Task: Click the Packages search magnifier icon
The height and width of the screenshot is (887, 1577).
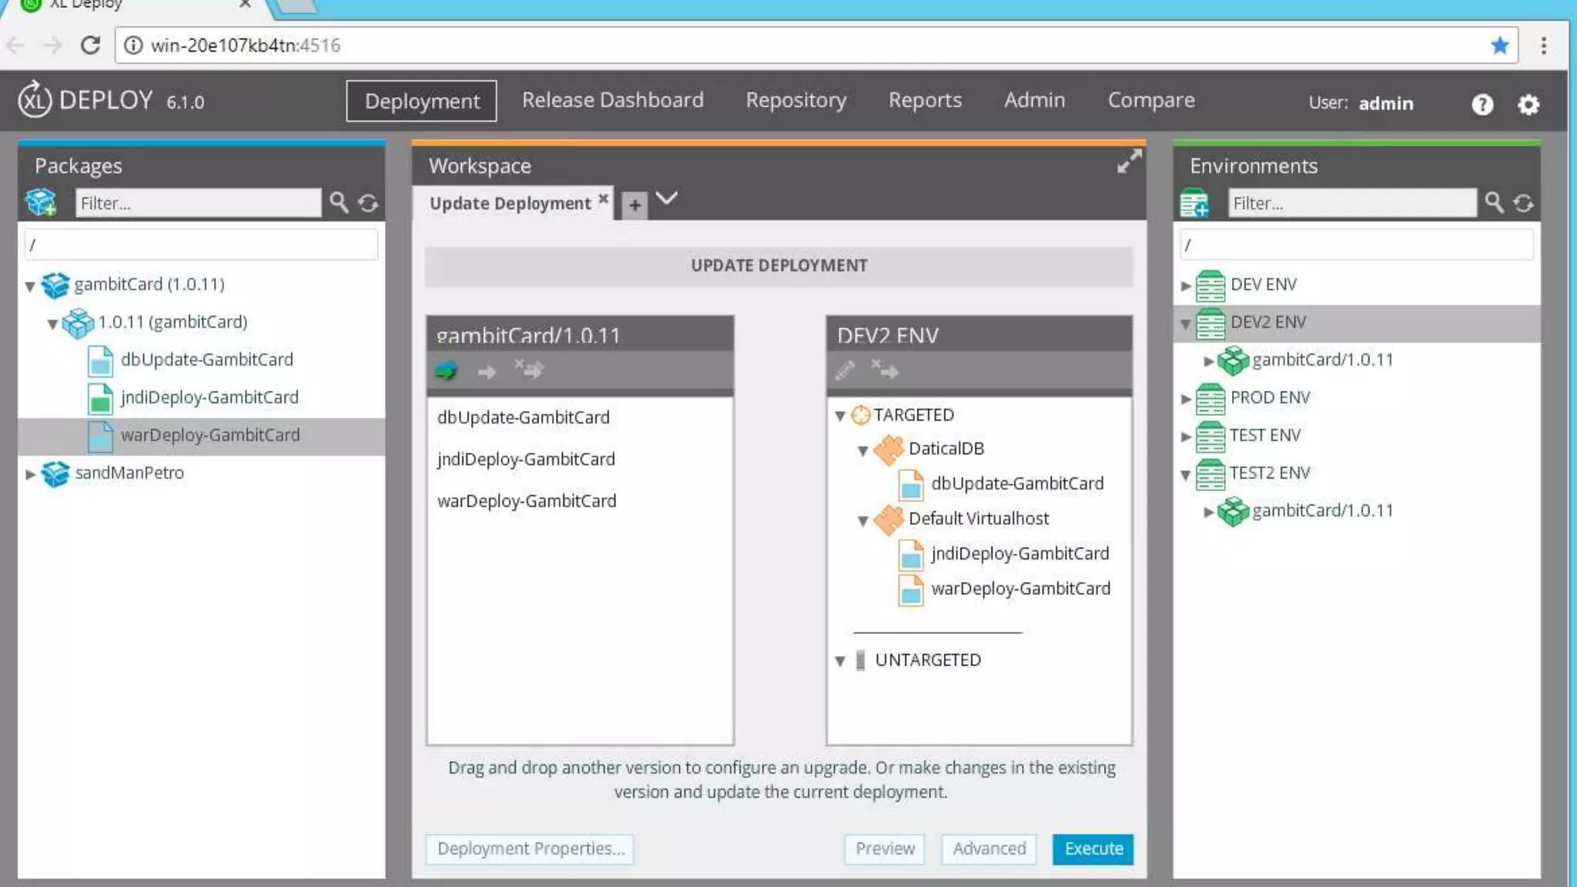Action: (339, 203)
